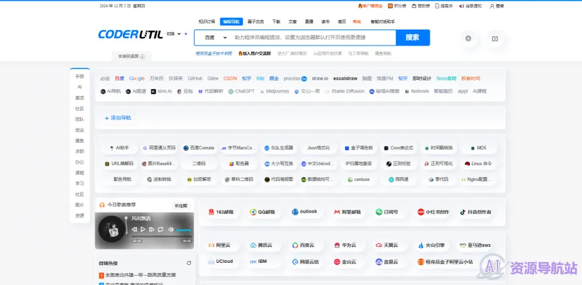Select the 知识订阅 tab
This screenshot has width=582, height=285.
[206, 21]
